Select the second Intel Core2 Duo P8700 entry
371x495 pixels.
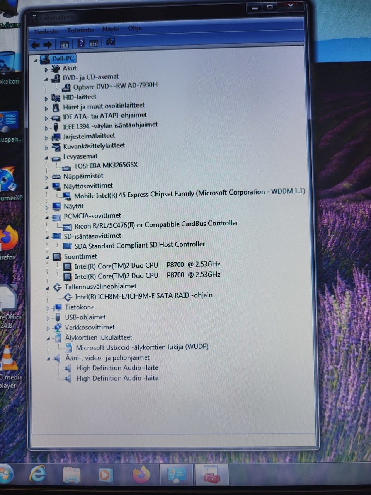(147, 276)
